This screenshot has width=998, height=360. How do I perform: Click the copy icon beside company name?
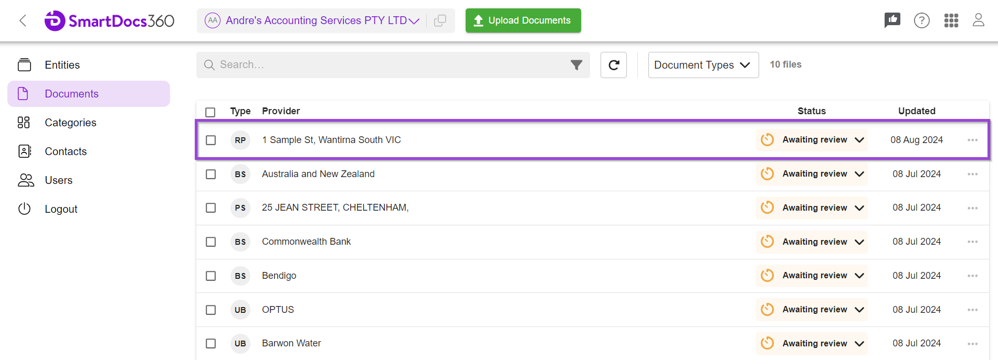click(x=440, y=20)
